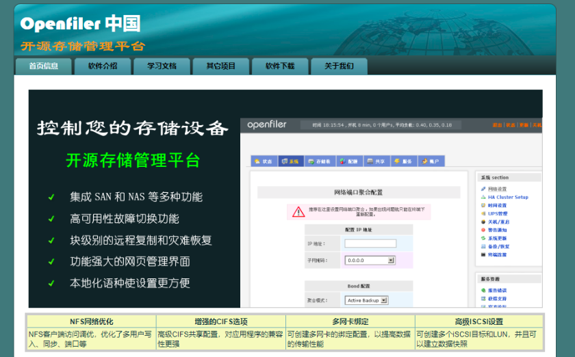Click the 控制您的存储设备 banner heading

(133, 129)
